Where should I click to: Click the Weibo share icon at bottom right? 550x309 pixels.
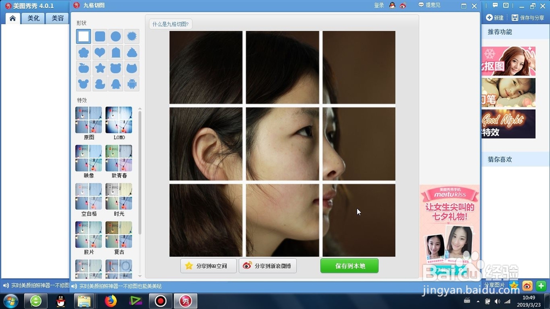click(x=527, y=286)
